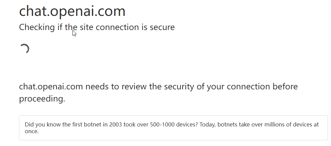Click the word "review" in the paragraph
The width and height of the screenshot is (331, 146).
pos(134,87)
